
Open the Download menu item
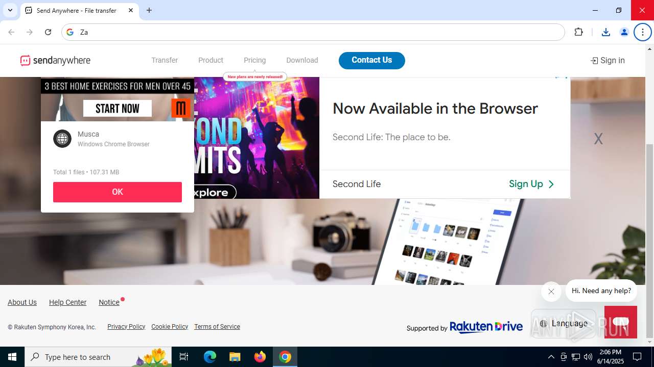(302, 60)
